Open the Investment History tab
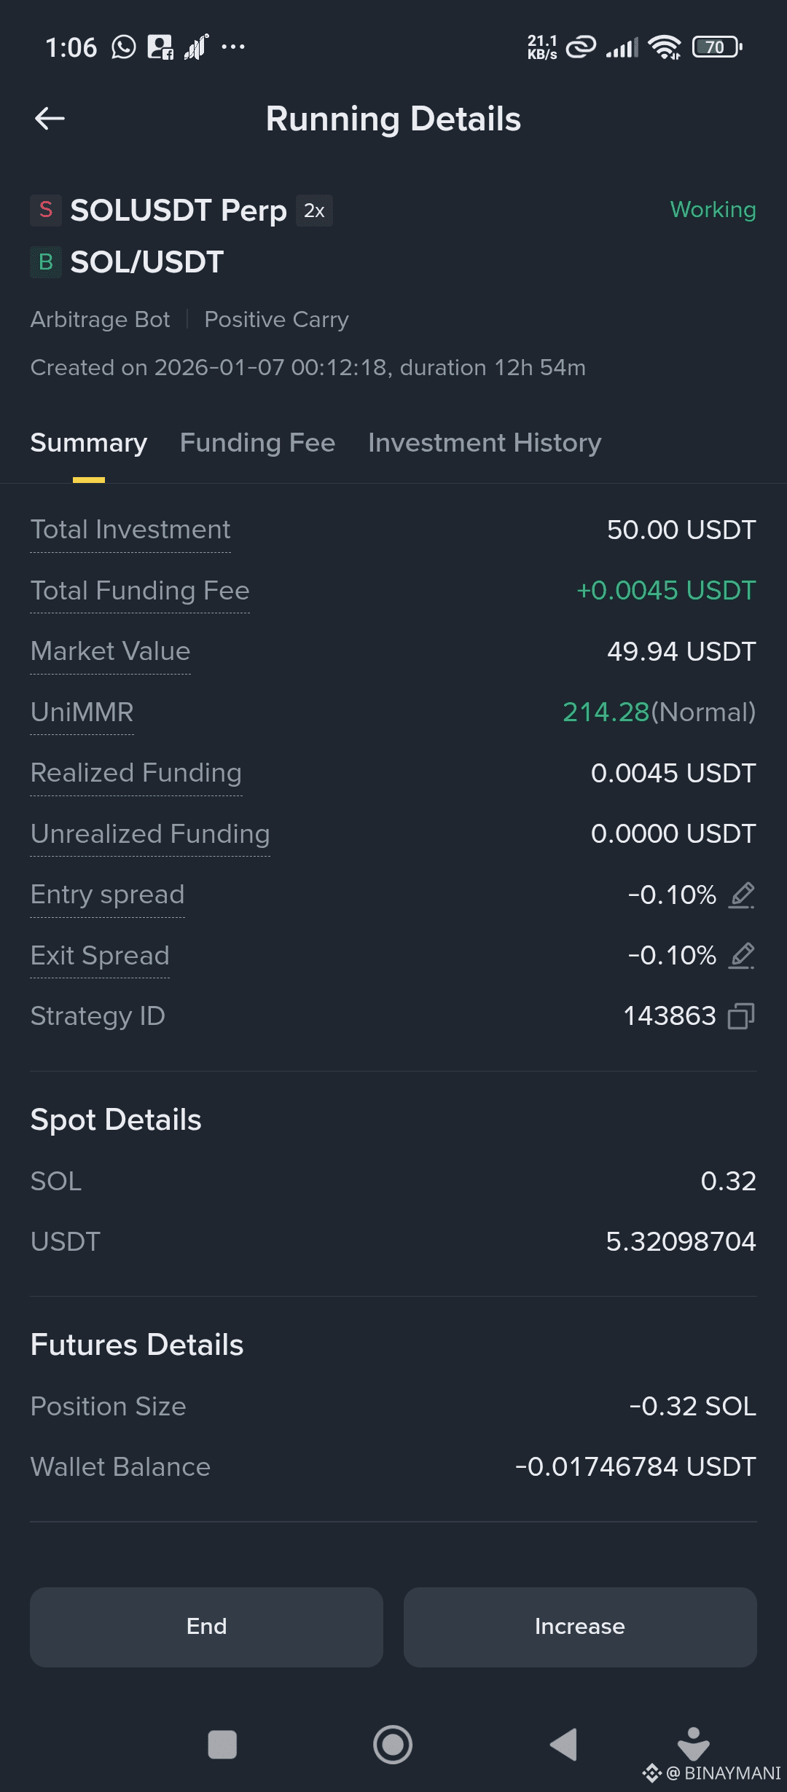787x1792 pixels. point(485,443)
